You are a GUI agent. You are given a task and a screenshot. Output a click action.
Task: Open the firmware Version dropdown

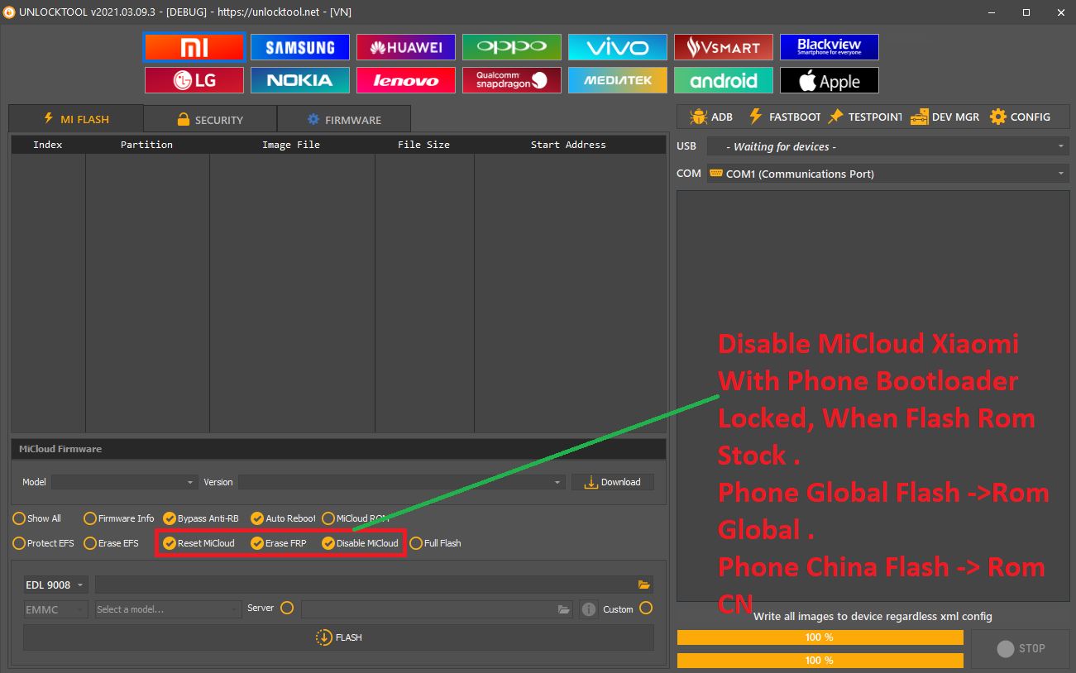[x=402, y=482]
